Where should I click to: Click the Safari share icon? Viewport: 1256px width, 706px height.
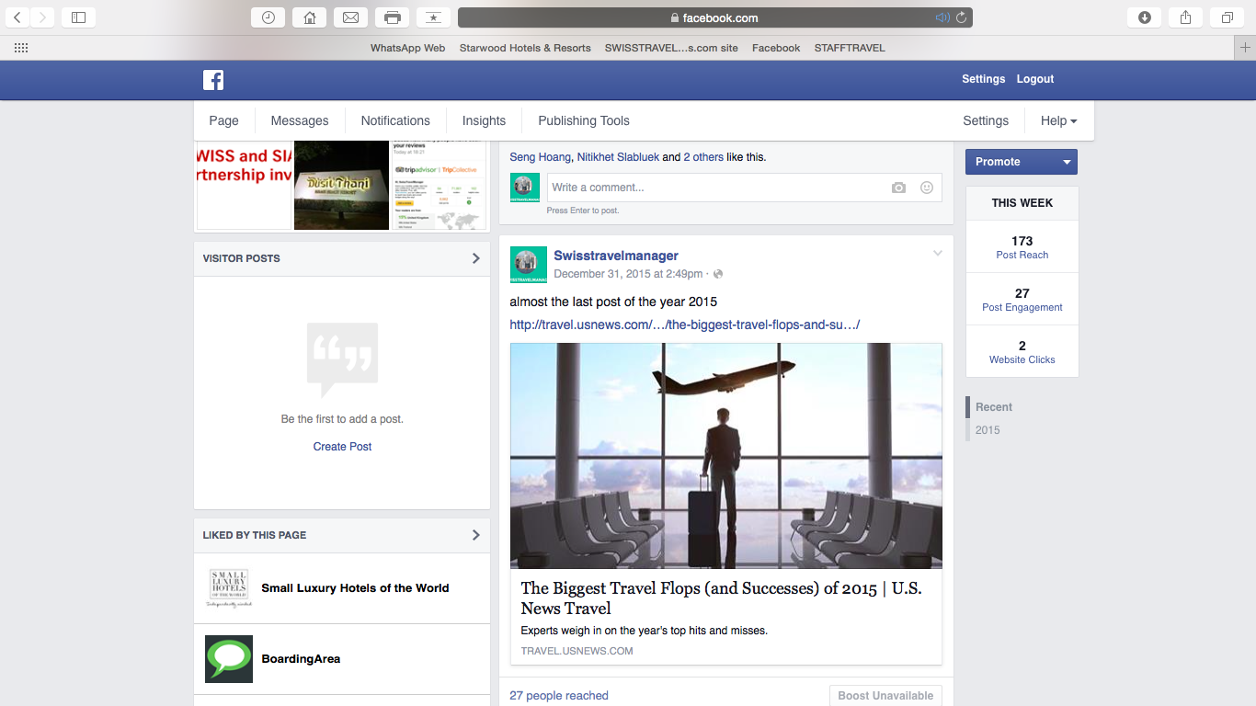pos(1186,17)
